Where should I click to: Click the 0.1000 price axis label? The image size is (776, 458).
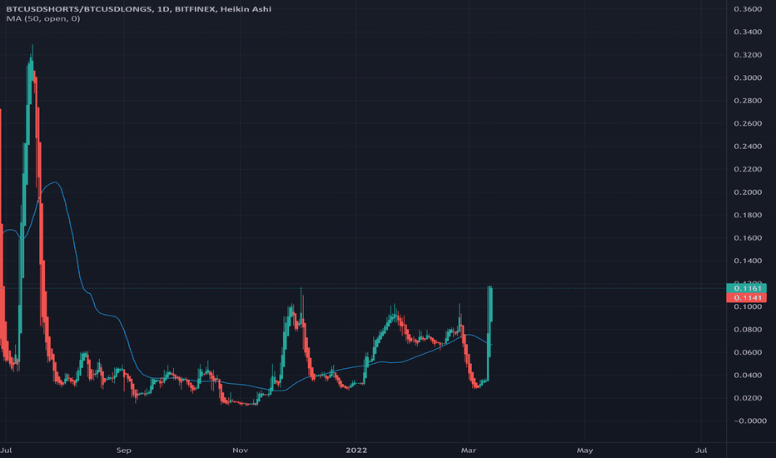[748, 306]
